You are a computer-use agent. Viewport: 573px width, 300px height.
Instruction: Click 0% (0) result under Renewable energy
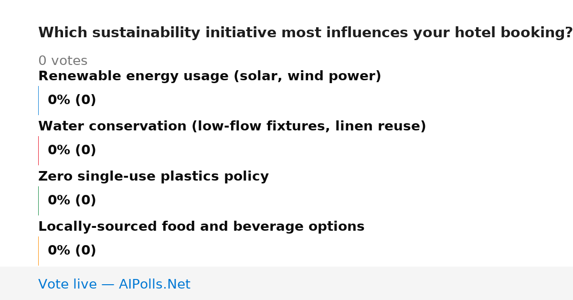72,100
